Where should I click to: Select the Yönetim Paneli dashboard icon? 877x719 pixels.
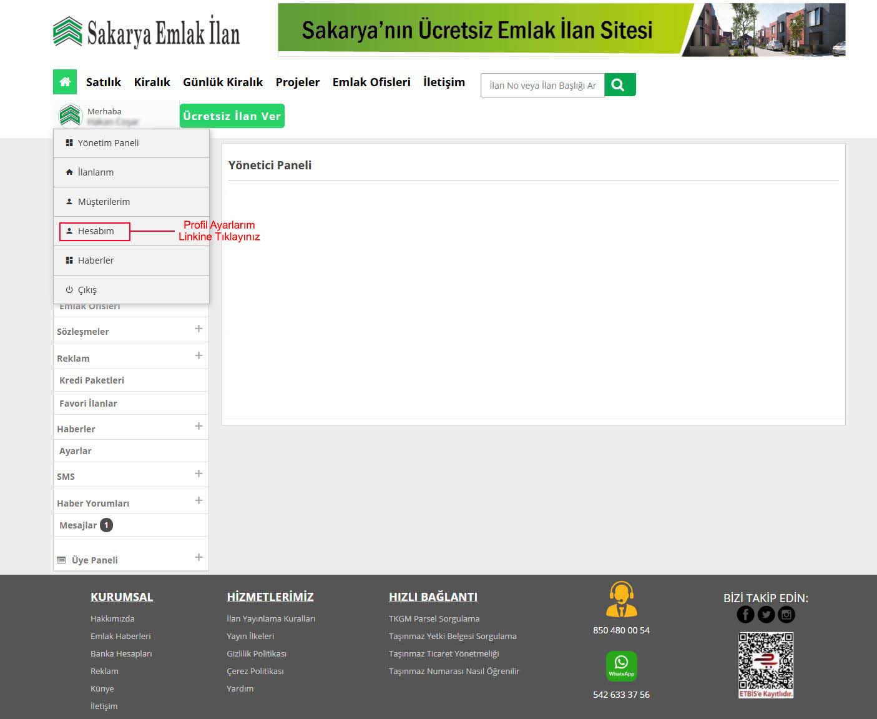click(x=69, y=142)
